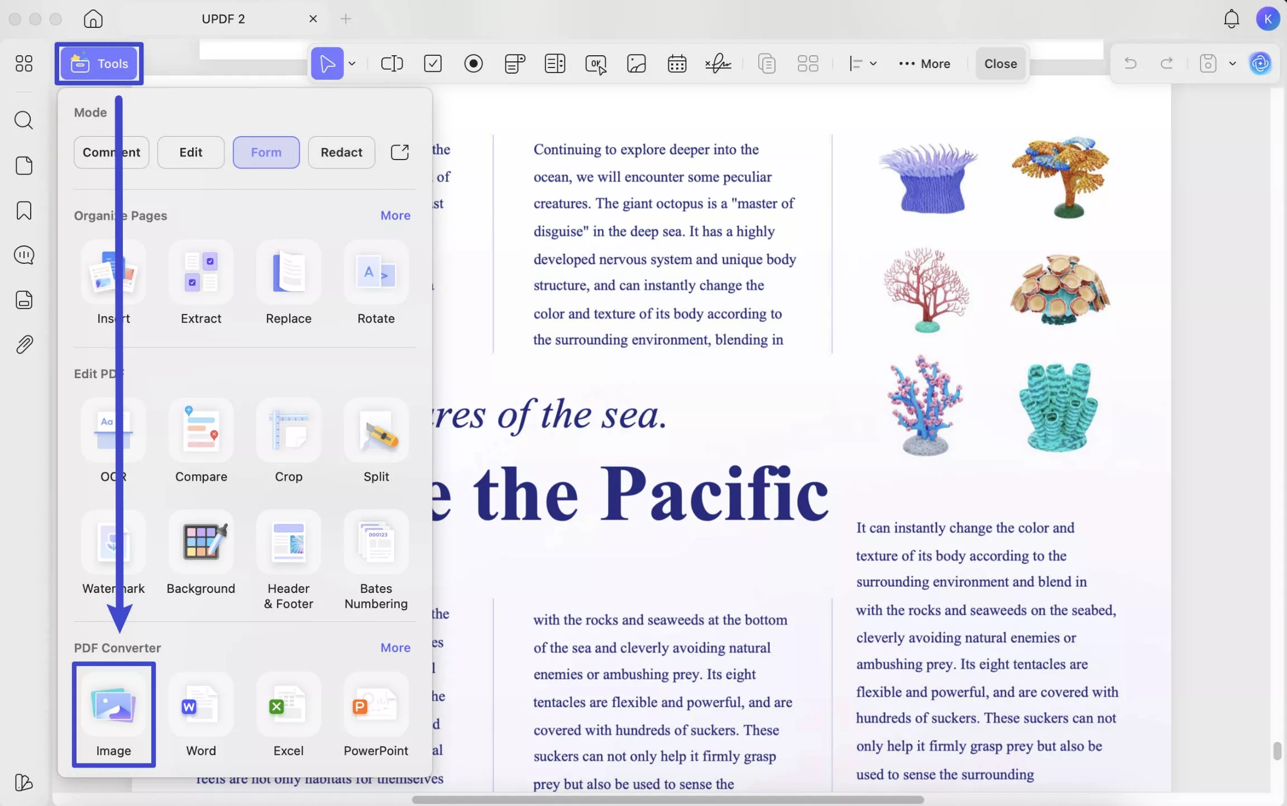Screen dimensions: 1287x806
Task: Close the form toolbar
Action: click(1000, 64)
